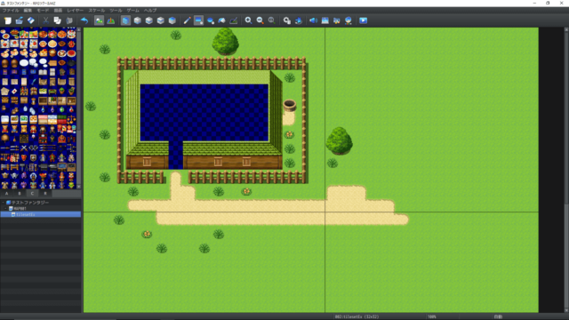Click the status bar text 002:tilesetEx (32x32)
The height and width of the screenshot is (320, 569).
[x=357, y=316]
